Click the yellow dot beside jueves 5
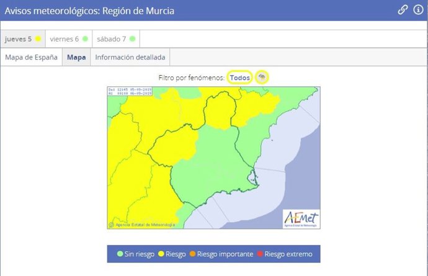 (38, 39)
